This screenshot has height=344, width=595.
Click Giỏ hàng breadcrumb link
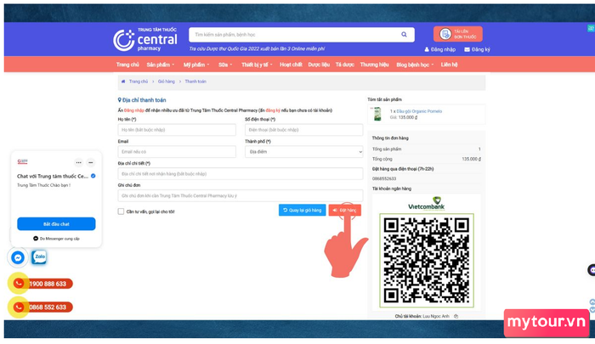167,82
